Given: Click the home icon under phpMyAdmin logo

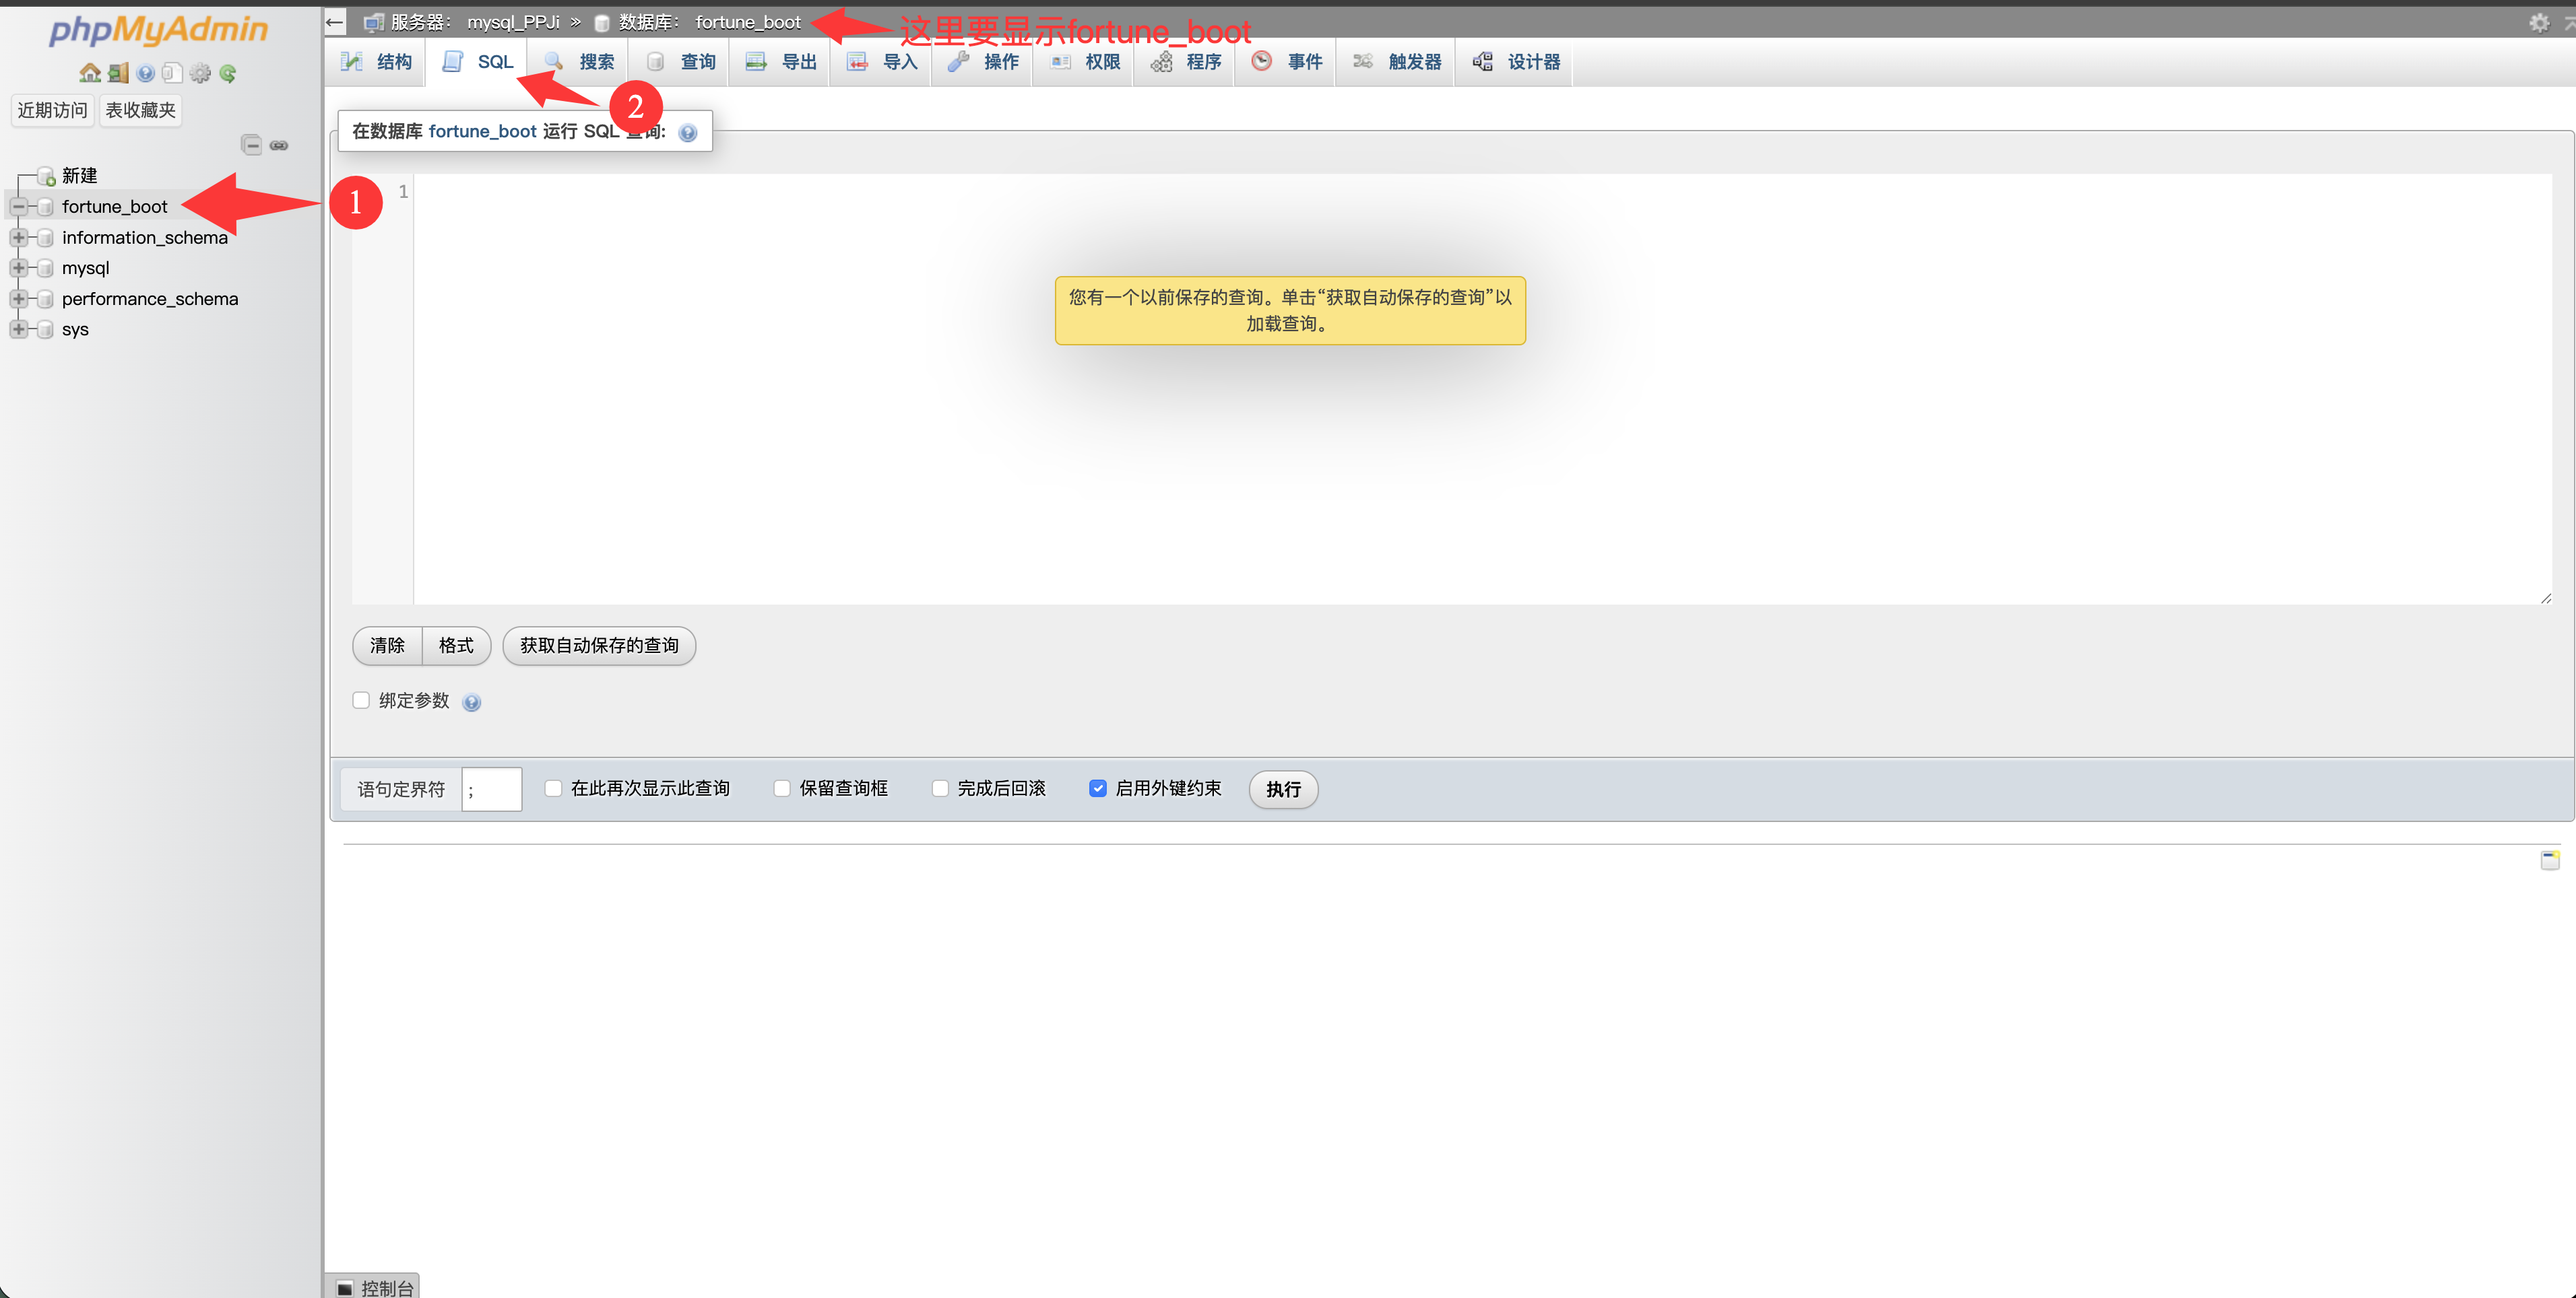Looking at the screenshot, I should point(90,73).
